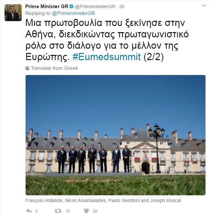The height and width of the screenshot is (217, 210).
Task: Click the like count of 20
Action: 95,211
